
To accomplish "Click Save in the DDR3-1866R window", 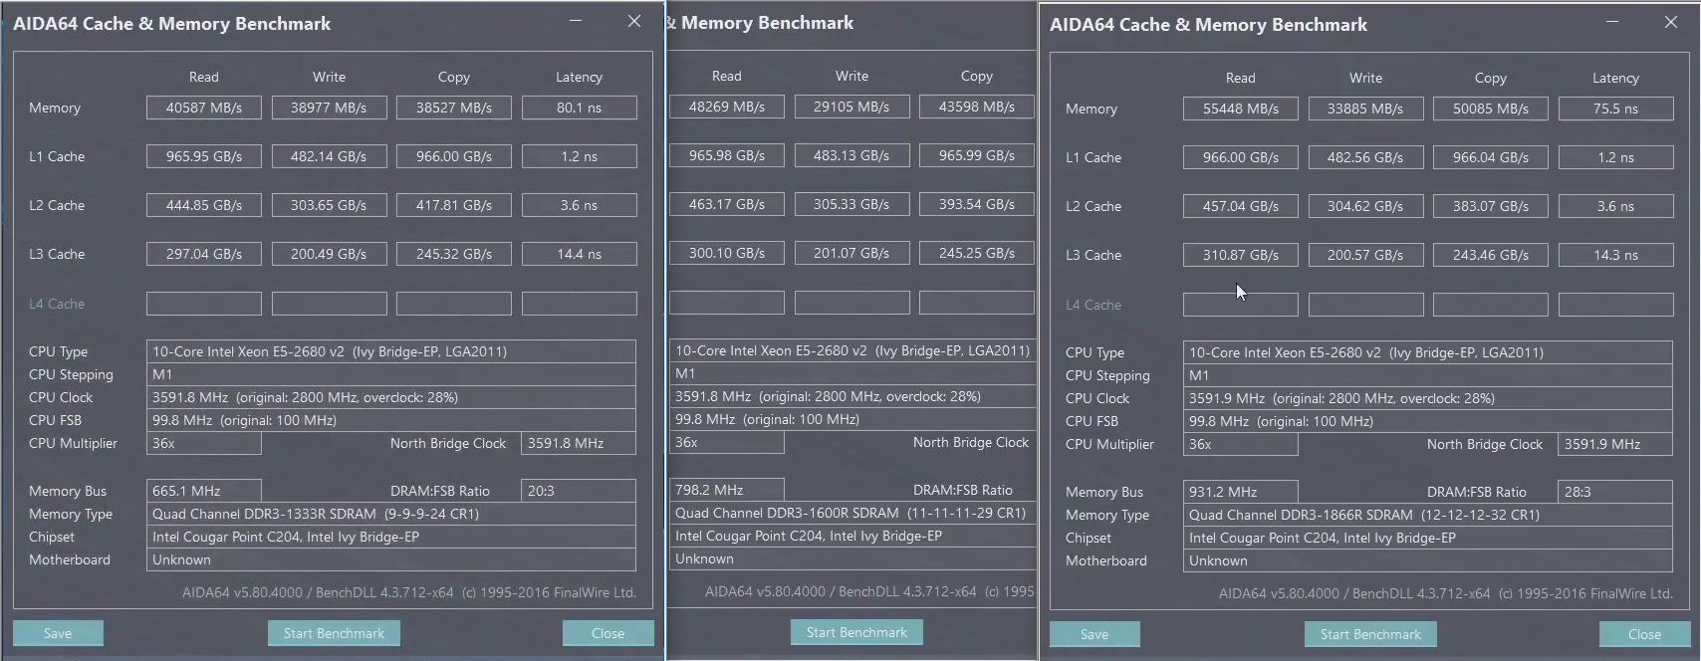I will point(1094,634).
